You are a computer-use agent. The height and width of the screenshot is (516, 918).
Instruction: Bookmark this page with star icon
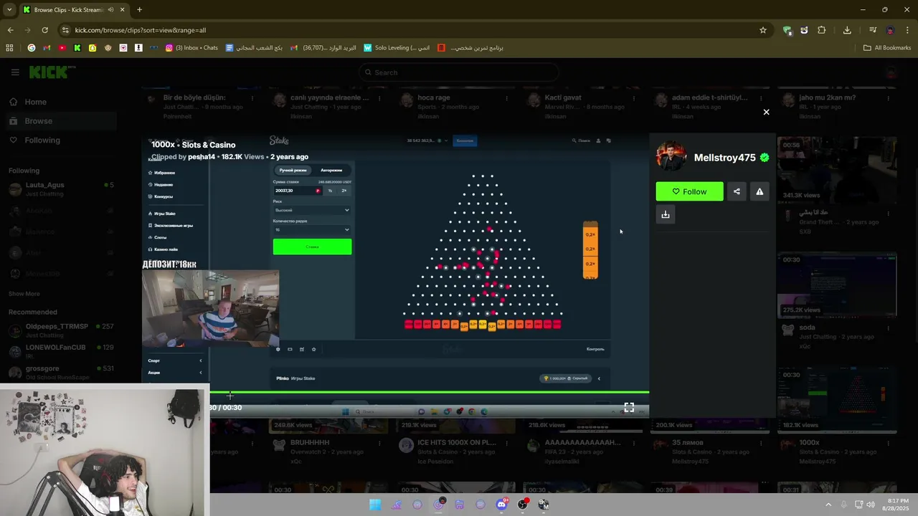click(763, 30)
